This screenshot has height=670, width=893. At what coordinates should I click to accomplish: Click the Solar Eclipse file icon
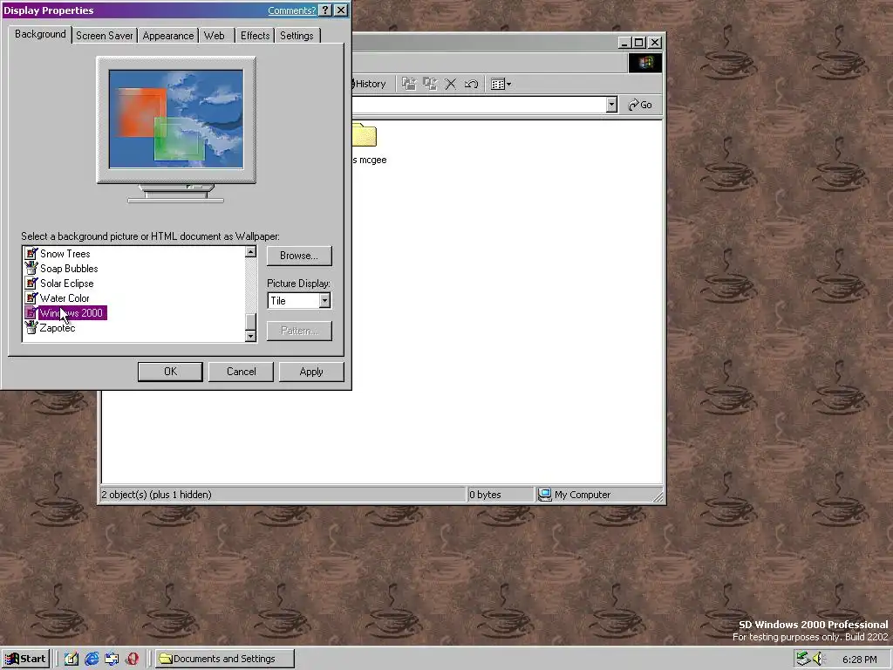point(31,284)
